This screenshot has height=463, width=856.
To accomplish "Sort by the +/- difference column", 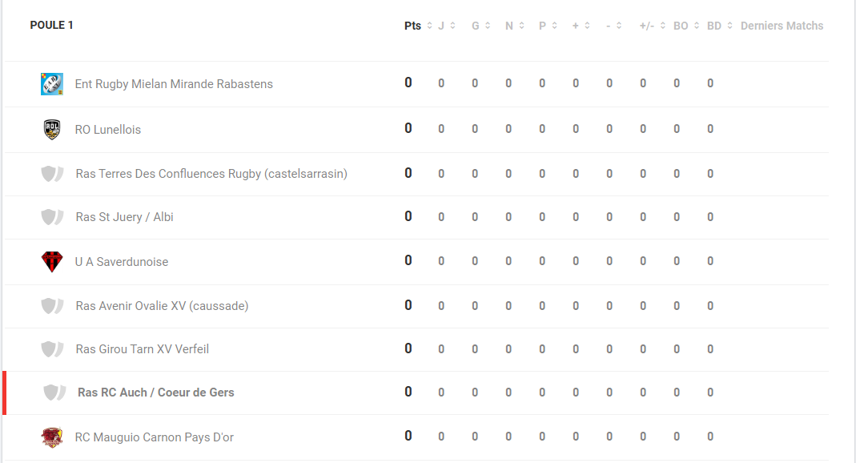I will (x=663, y=26).
